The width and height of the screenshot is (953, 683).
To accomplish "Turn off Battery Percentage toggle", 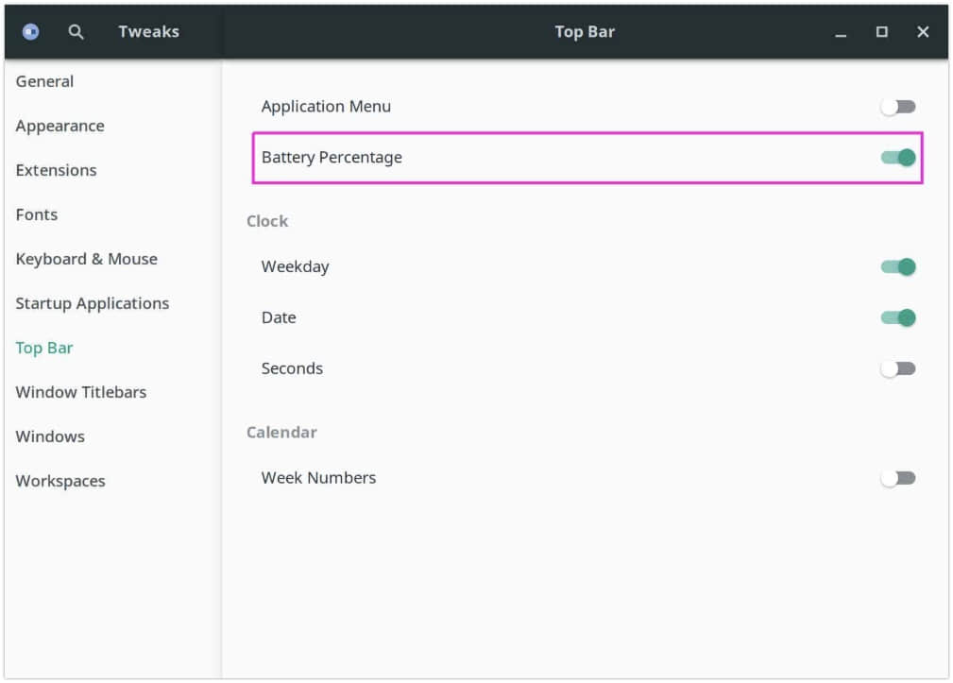I will click(x=897, y=158).
